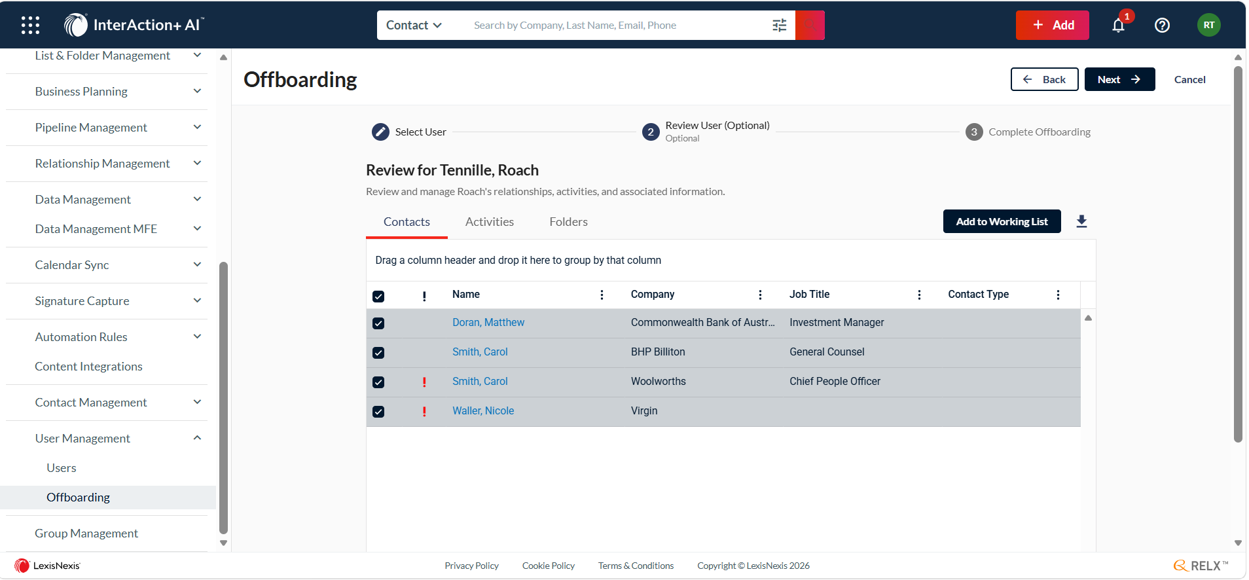The height and width of the screenshot is (580, 1249).
Task: Proceed with the Next button
Action: pyautogui.click(x=1119, y=79)
